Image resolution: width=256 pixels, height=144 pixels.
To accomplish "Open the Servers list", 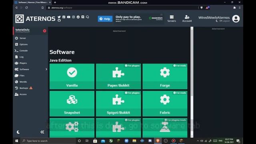I will tap(172, 19).
